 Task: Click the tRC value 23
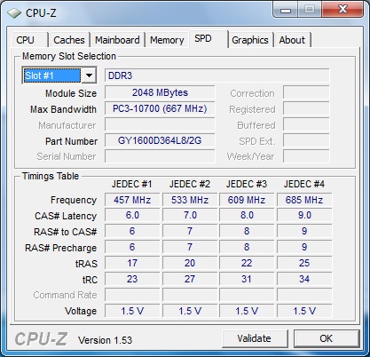(x=132, y=279)
